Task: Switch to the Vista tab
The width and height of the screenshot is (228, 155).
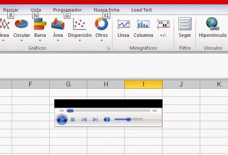Action: pos(36,10)
